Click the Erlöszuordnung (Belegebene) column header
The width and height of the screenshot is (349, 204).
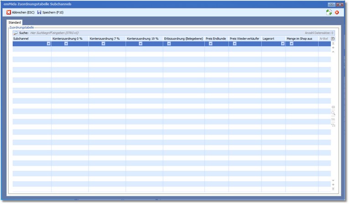(x=183, y=39)
